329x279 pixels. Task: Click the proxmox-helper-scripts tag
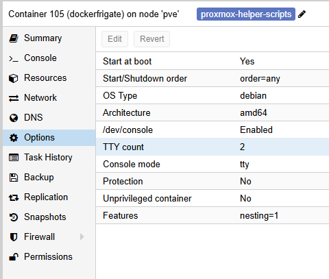click(246, 14)
